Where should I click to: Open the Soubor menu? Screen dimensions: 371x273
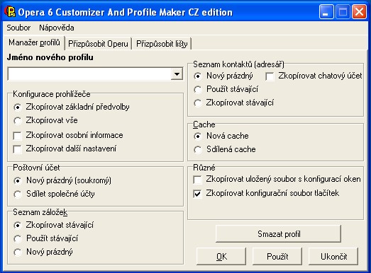click(18, 28)
